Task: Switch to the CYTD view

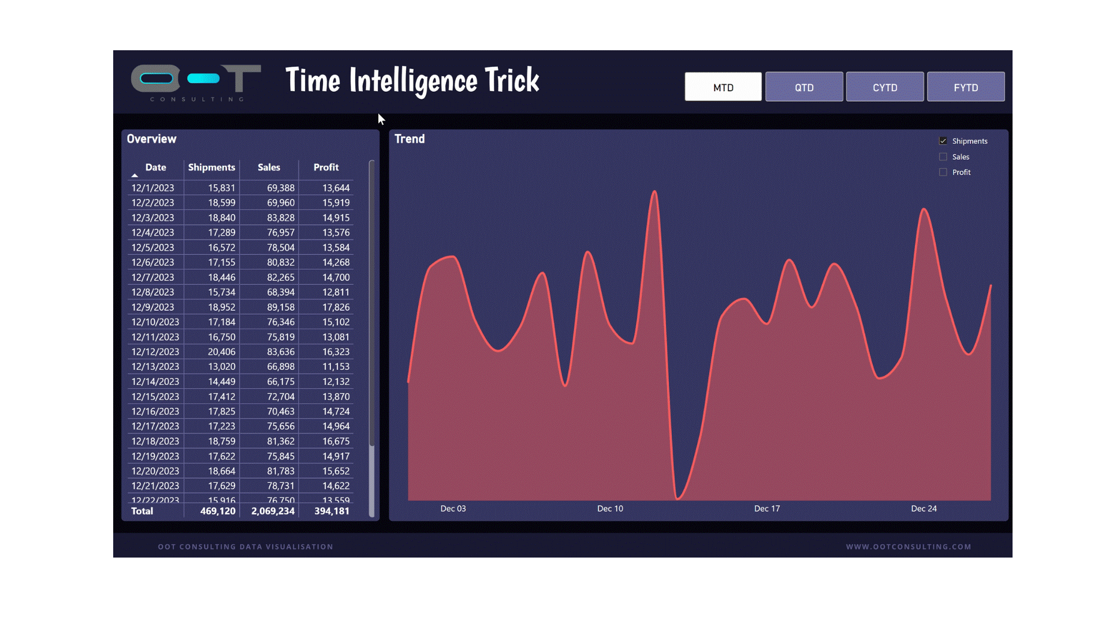Action: (x=885, y=87)
